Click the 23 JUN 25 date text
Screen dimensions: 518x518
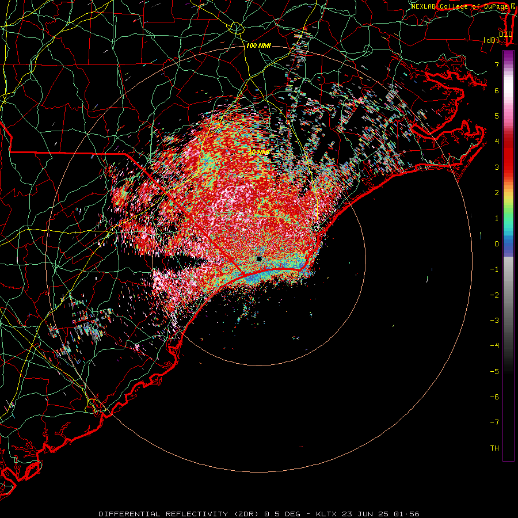click(x=365, y=514)
